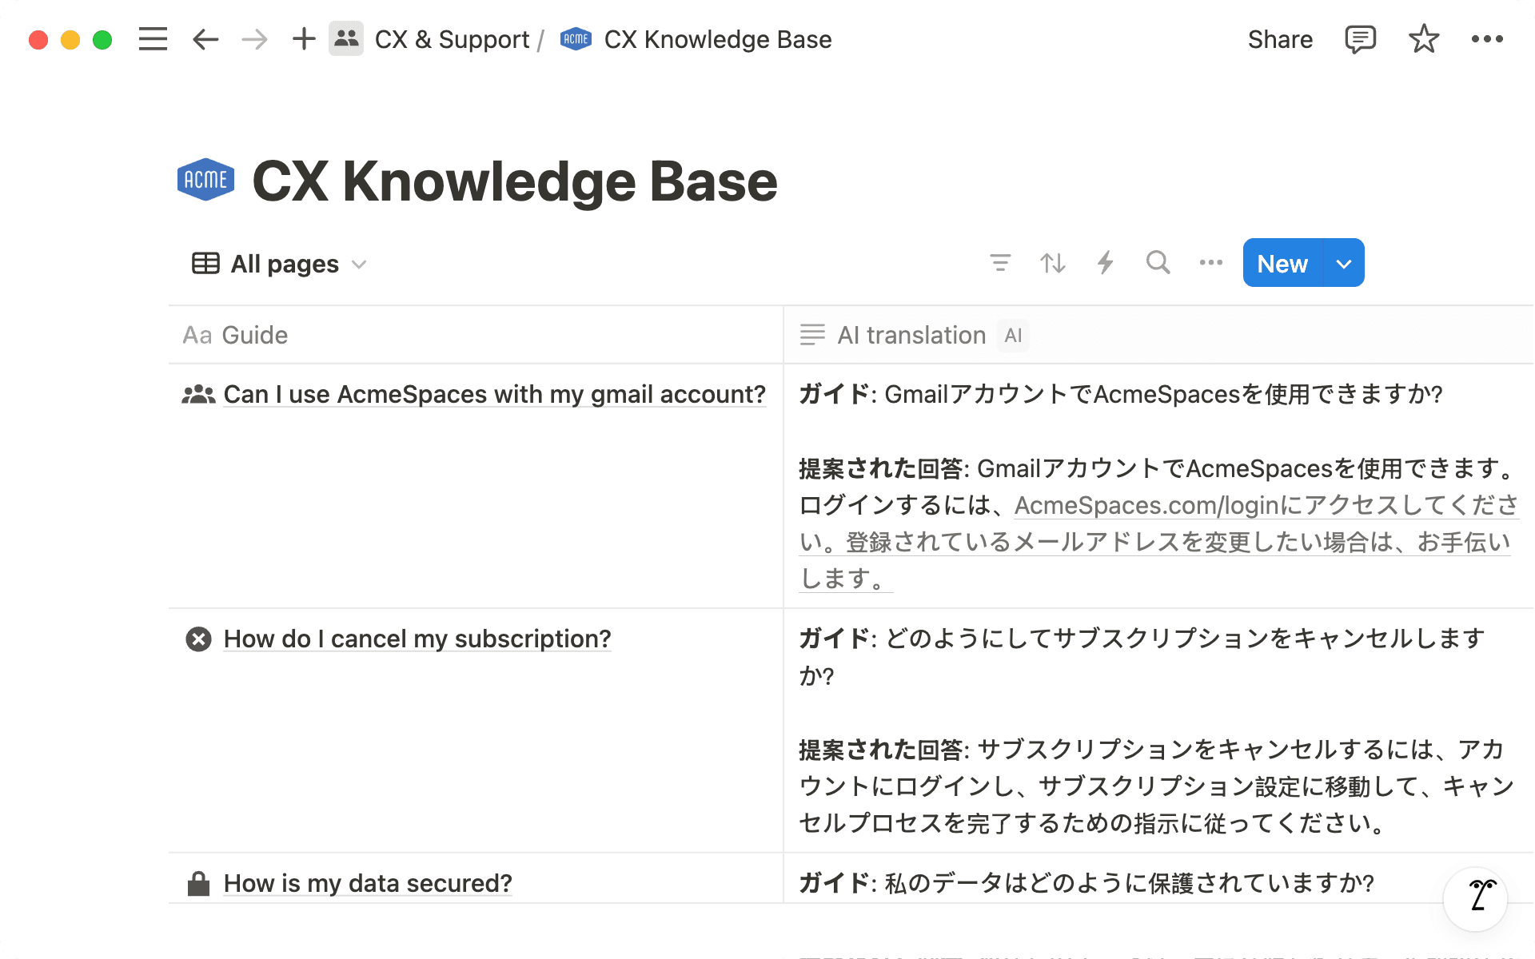Click the Share button
This screenshot has width=1535, height=959.
click(1280, 39)
